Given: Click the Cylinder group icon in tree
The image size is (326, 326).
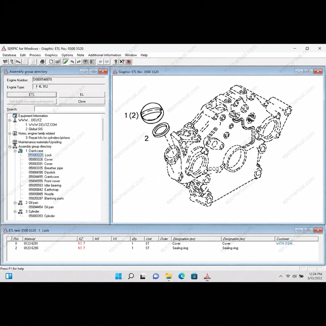Looking at the screenshot, I should (x=20, y=212).
